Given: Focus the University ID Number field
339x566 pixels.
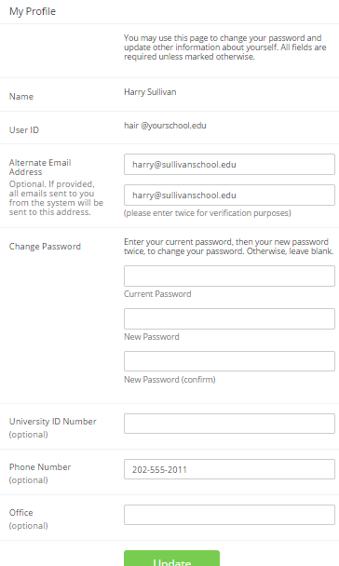Looking at the screenshot, I should point(229,424).
